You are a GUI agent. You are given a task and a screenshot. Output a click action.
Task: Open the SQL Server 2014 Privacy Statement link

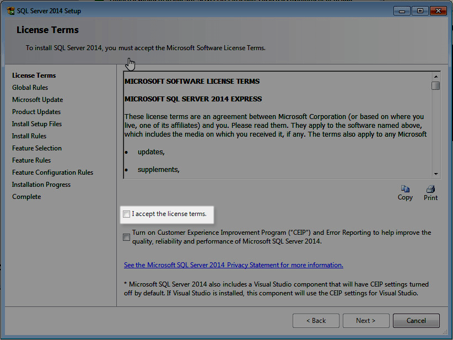(x=233, y=265)
